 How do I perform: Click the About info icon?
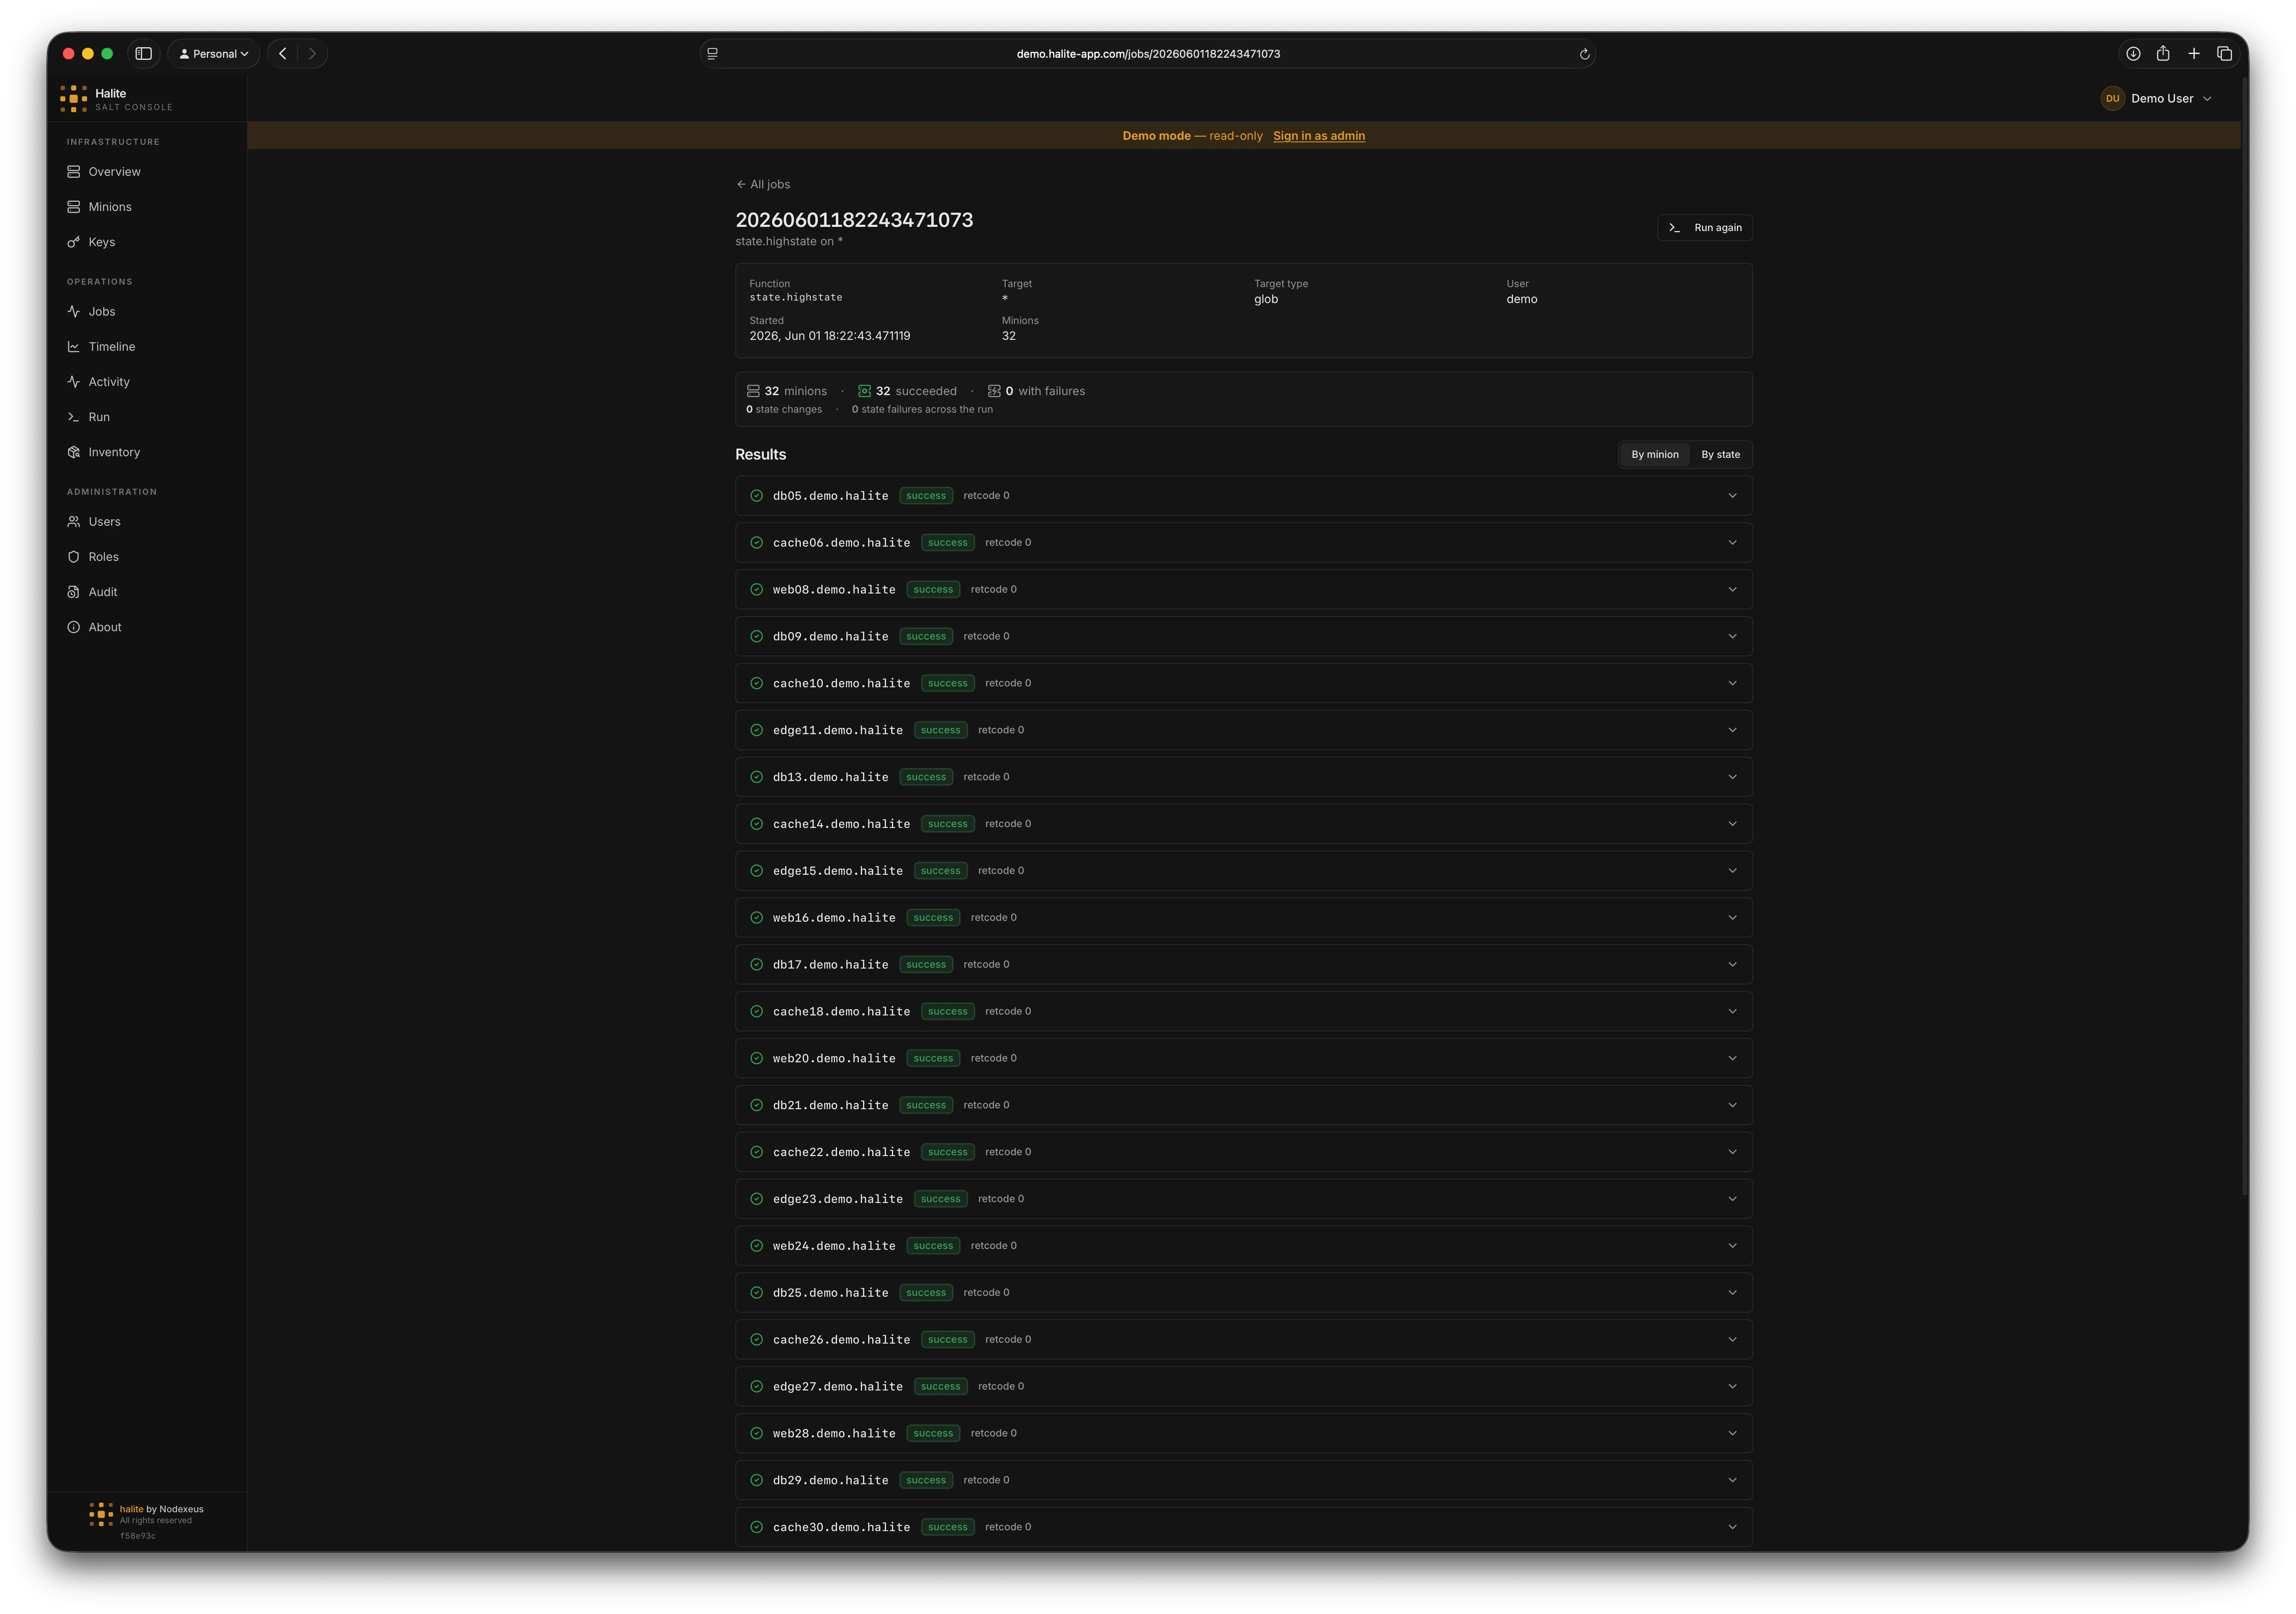[x=73, y=627]
